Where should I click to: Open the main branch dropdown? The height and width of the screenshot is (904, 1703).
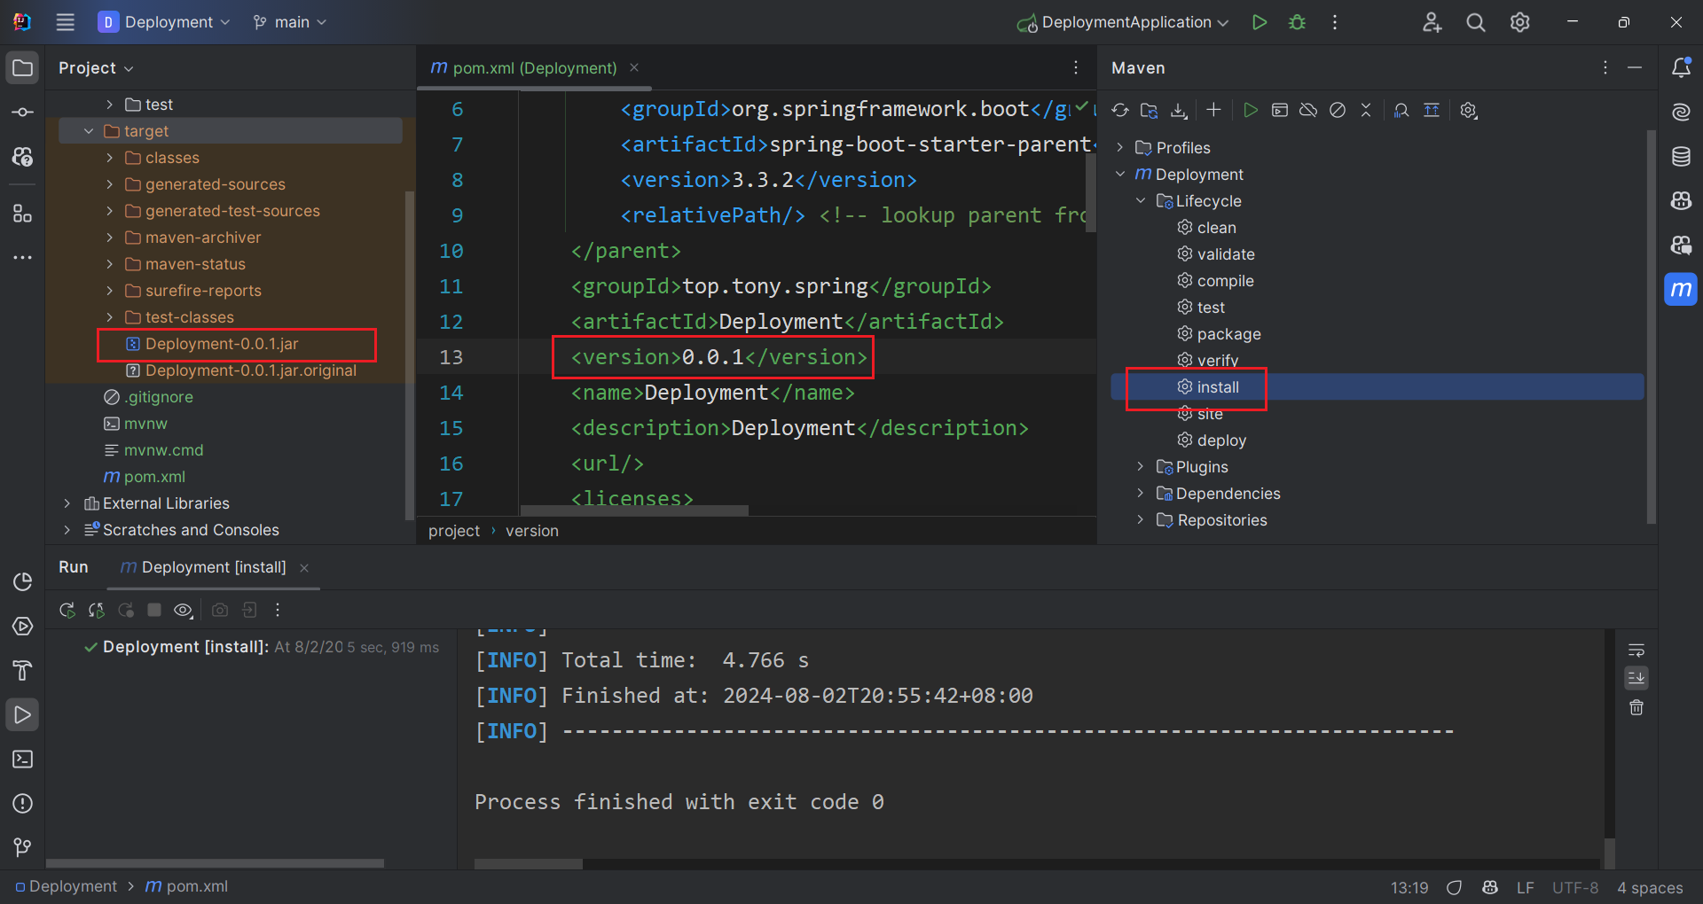pos(290,22)
